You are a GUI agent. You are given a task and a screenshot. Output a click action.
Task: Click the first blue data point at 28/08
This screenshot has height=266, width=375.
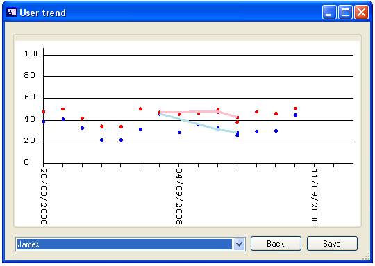tap(44, 122)
